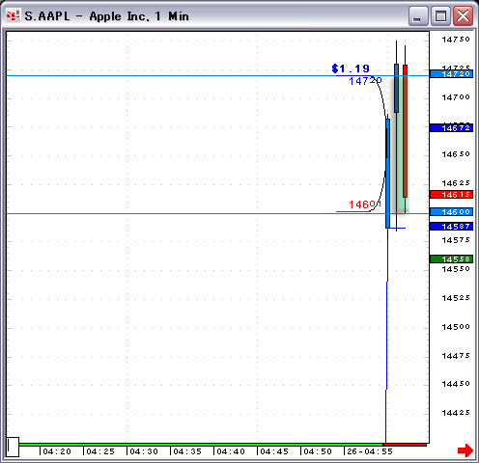
Task: Click the tall blue candlestick body
Action: pyautogui.click(x=387, y=174)
